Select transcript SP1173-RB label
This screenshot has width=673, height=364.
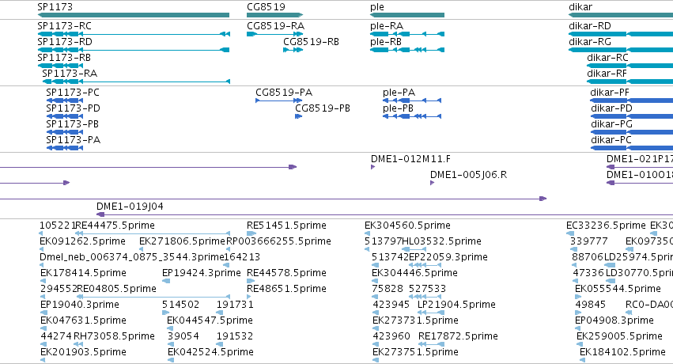64,58
